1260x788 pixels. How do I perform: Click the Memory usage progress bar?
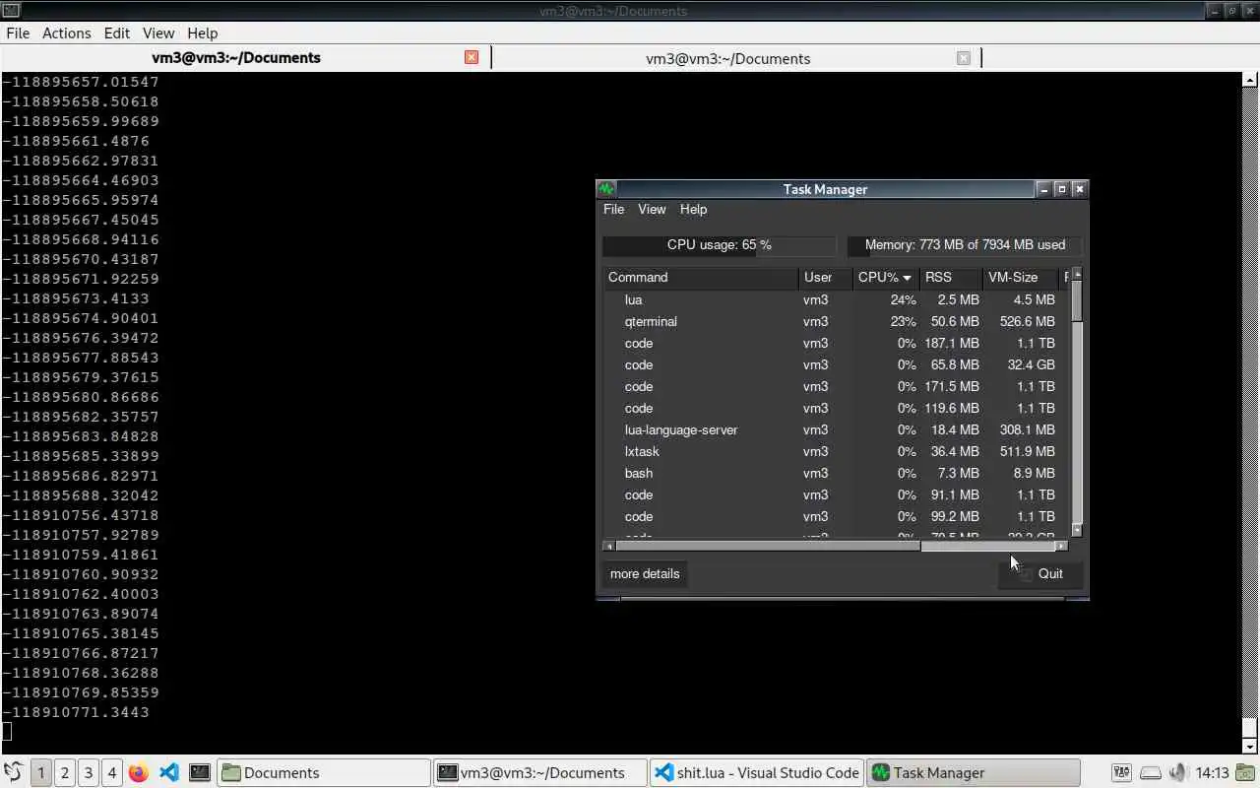point(965,244)
